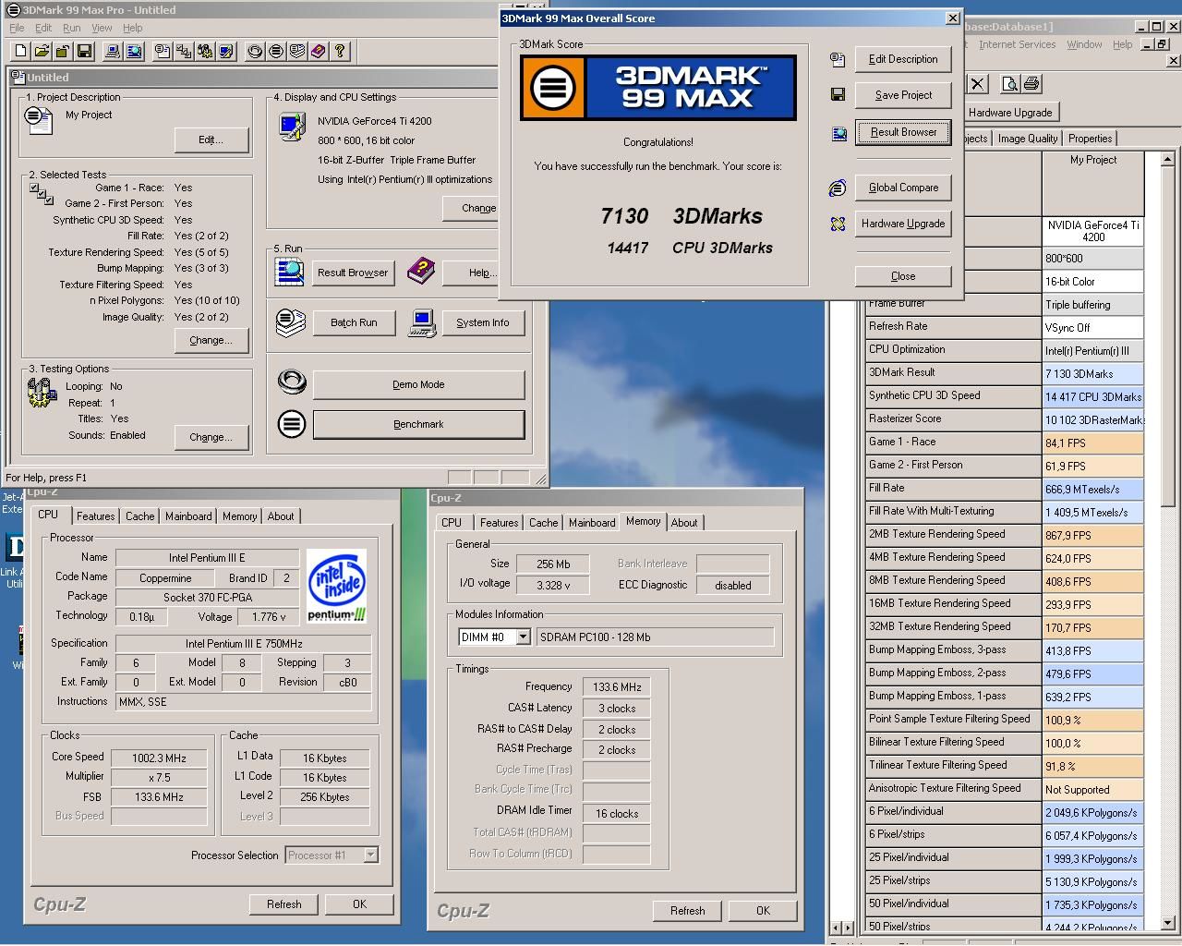Open the Internet Services menu in Result Browser
The height and width of the screenshot is (946, 1182).
[1017, 44]
